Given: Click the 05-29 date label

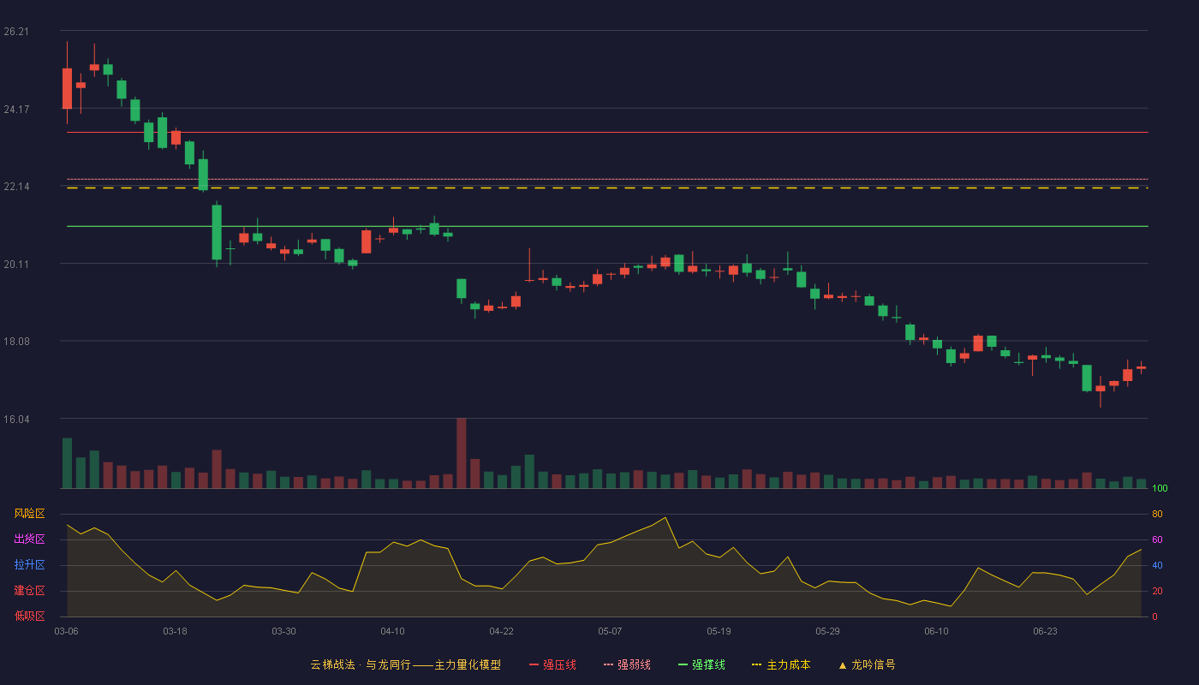Looking at the screenshot, I should click(827, 631).
